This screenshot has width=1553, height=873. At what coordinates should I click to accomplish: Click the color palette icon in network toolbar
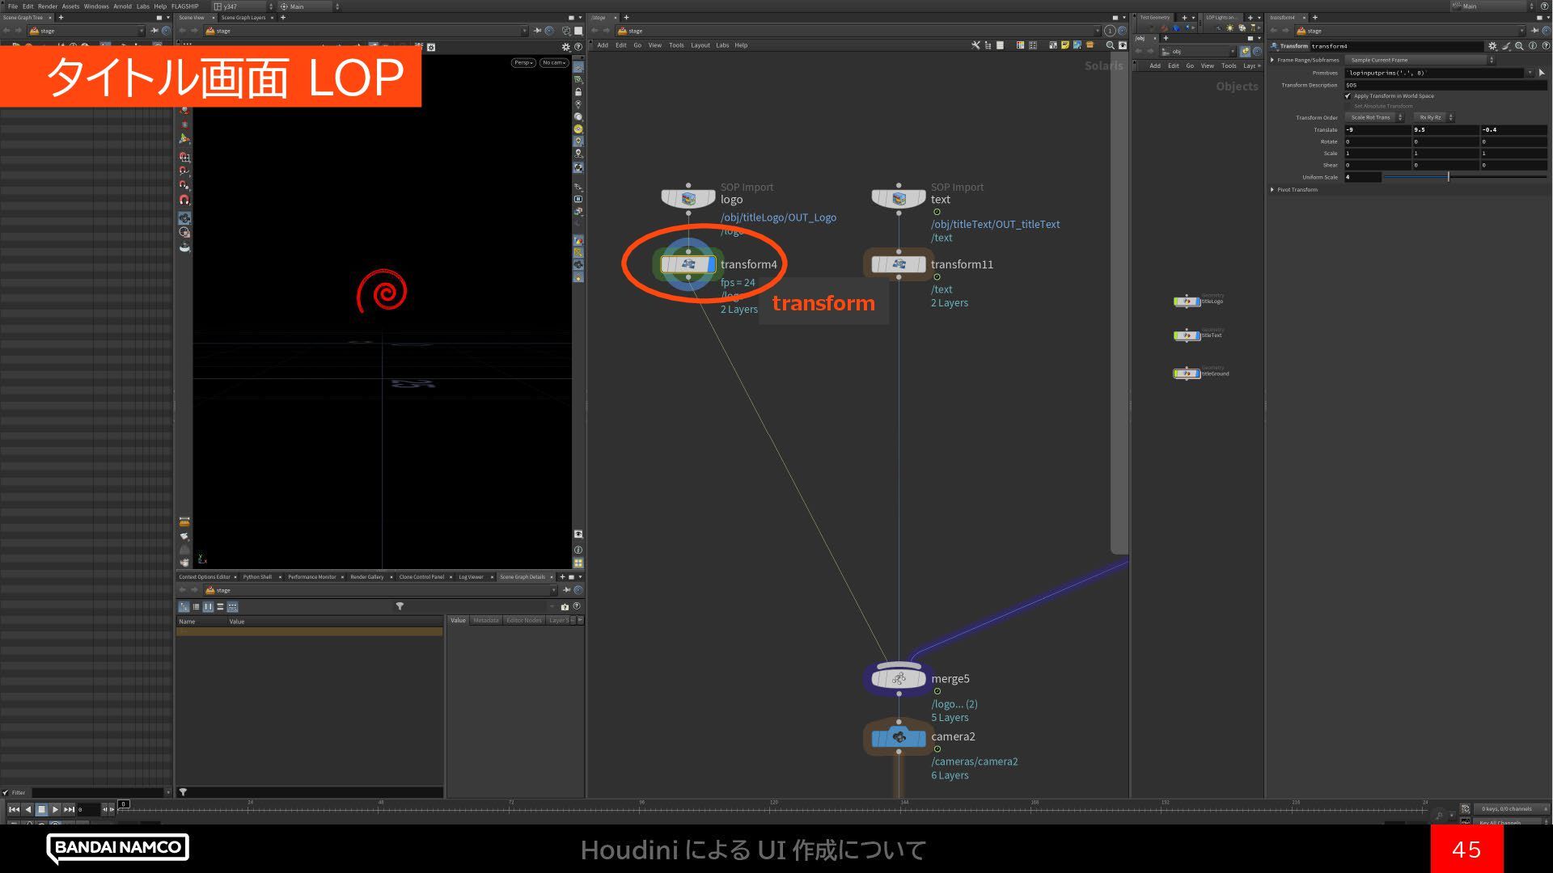pyautogui.click(x=1020, y=45)
